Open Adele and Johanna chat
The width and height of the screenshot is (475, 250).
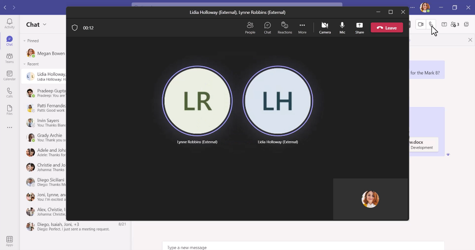coord(44,152)
